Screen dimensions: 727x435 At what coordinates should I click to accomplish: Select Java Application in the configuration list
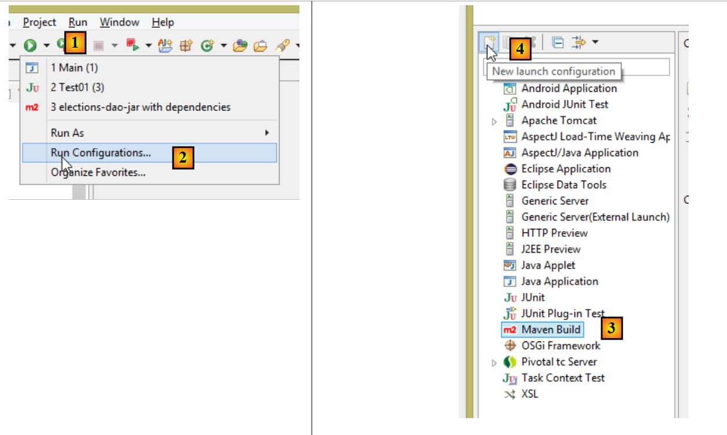(559, 282)
